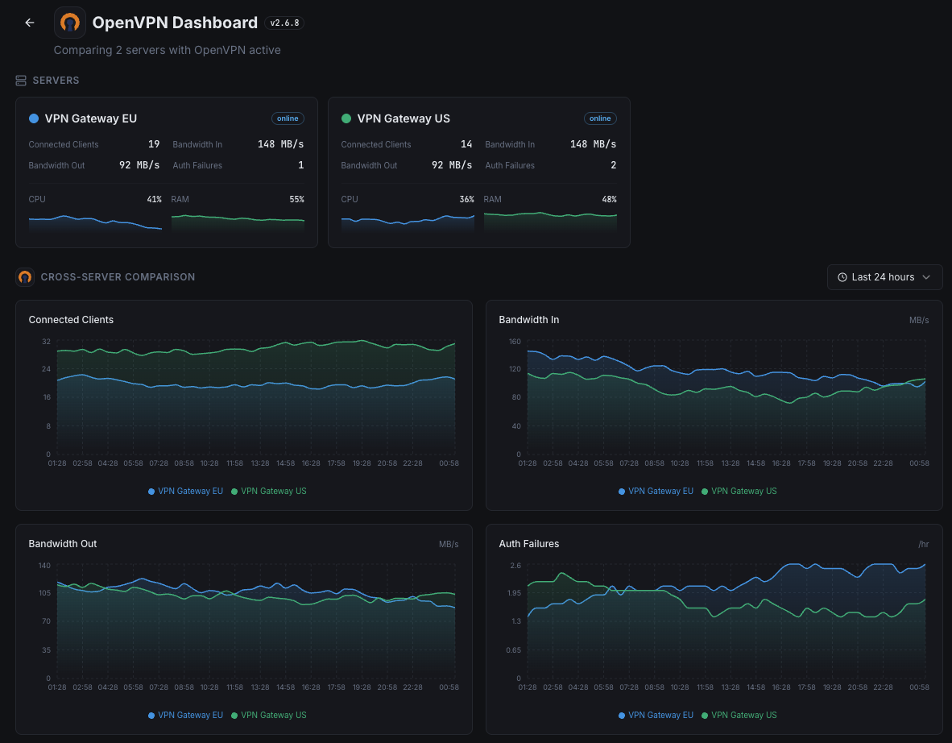Click the back arrow icon

30,23
